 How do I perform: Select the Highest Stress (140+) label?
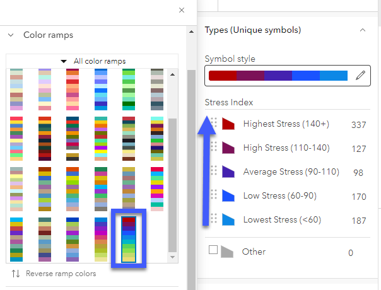coord(286,124)
